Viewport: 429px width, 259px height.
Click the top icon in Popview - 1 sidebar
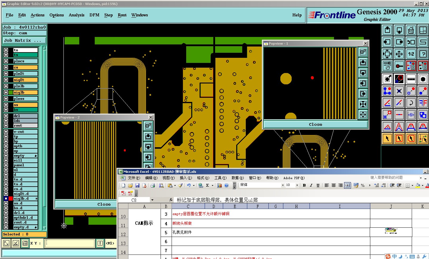coord(363,52)
